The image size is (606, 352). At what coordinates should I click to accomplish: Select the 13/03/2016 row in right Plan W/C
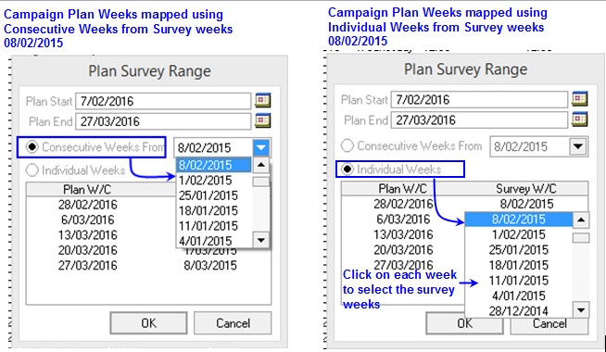403,235
